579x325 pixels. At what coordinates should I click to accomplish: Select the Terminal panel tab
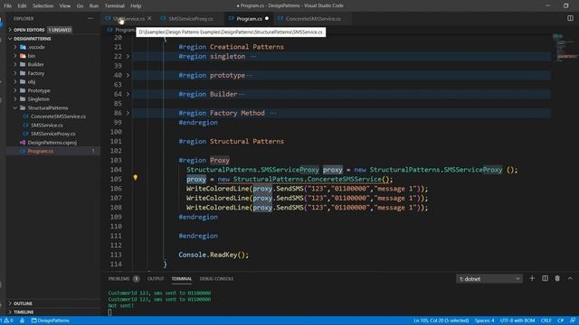[x=181, y=279]
